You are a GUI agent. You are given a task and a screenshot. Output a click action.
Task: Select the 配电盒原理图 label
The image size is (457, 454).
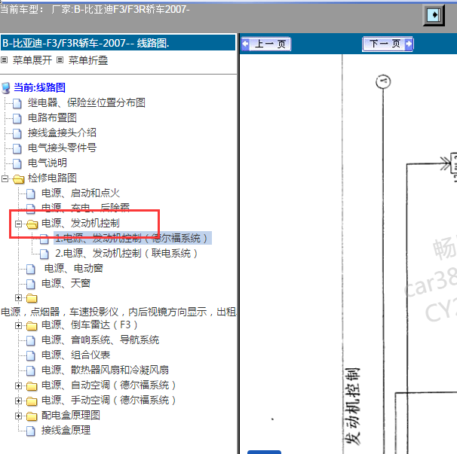[x=71, y=416]
